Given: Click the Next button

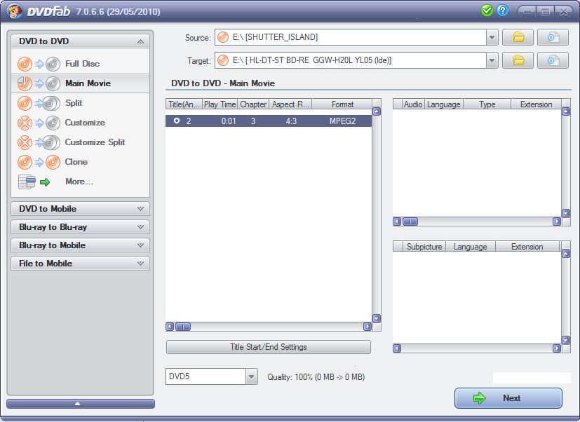Looking at the screenshot, I should pos(508,398).
